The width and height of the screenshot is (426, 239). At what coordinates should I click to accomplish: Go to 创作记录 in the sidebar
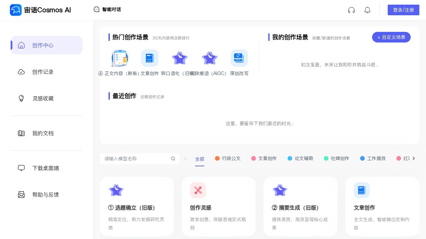pyautogui.click(x=43, y=72)
